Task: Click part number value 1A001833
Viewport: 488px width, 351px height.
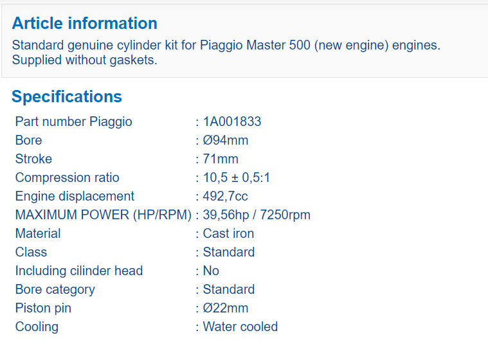Action: [231, 122]
